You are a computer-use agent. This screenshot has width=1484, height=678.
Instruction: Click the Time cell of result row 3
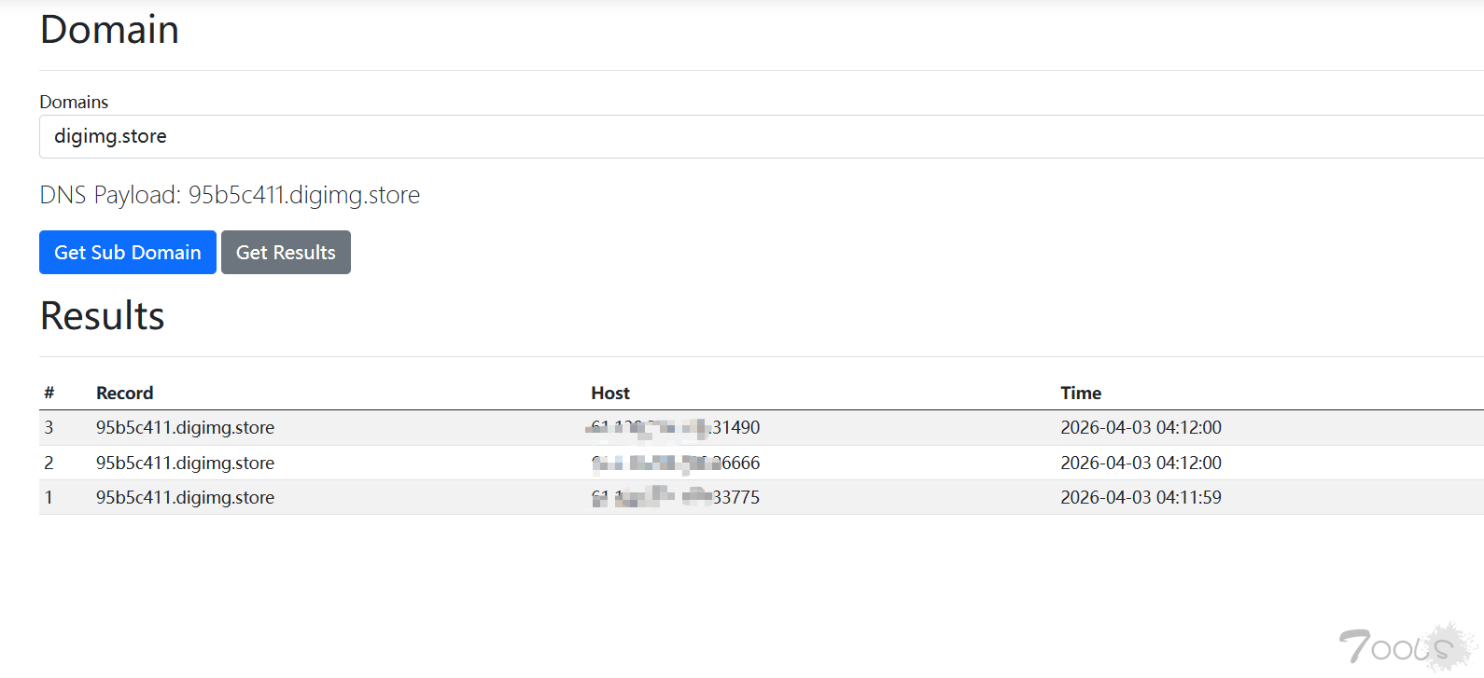[1141, 428]
